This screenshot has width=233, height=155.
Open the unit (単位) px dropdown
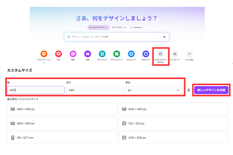coord(154,90)
